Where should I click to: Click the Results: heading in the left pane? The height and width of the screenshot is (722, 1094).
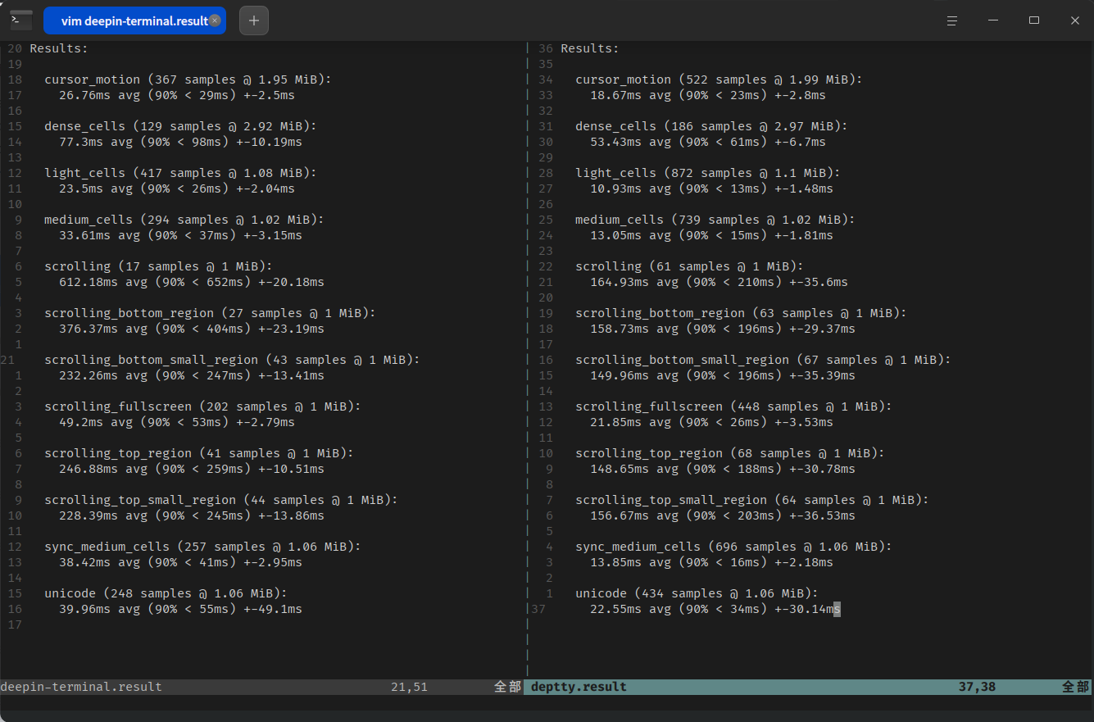pyautogui.click(x=59, y=48)
